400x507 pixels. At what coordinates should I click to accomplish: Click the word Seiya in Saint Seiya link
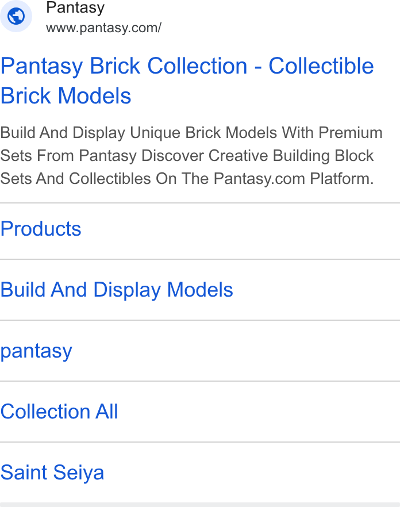79,473
